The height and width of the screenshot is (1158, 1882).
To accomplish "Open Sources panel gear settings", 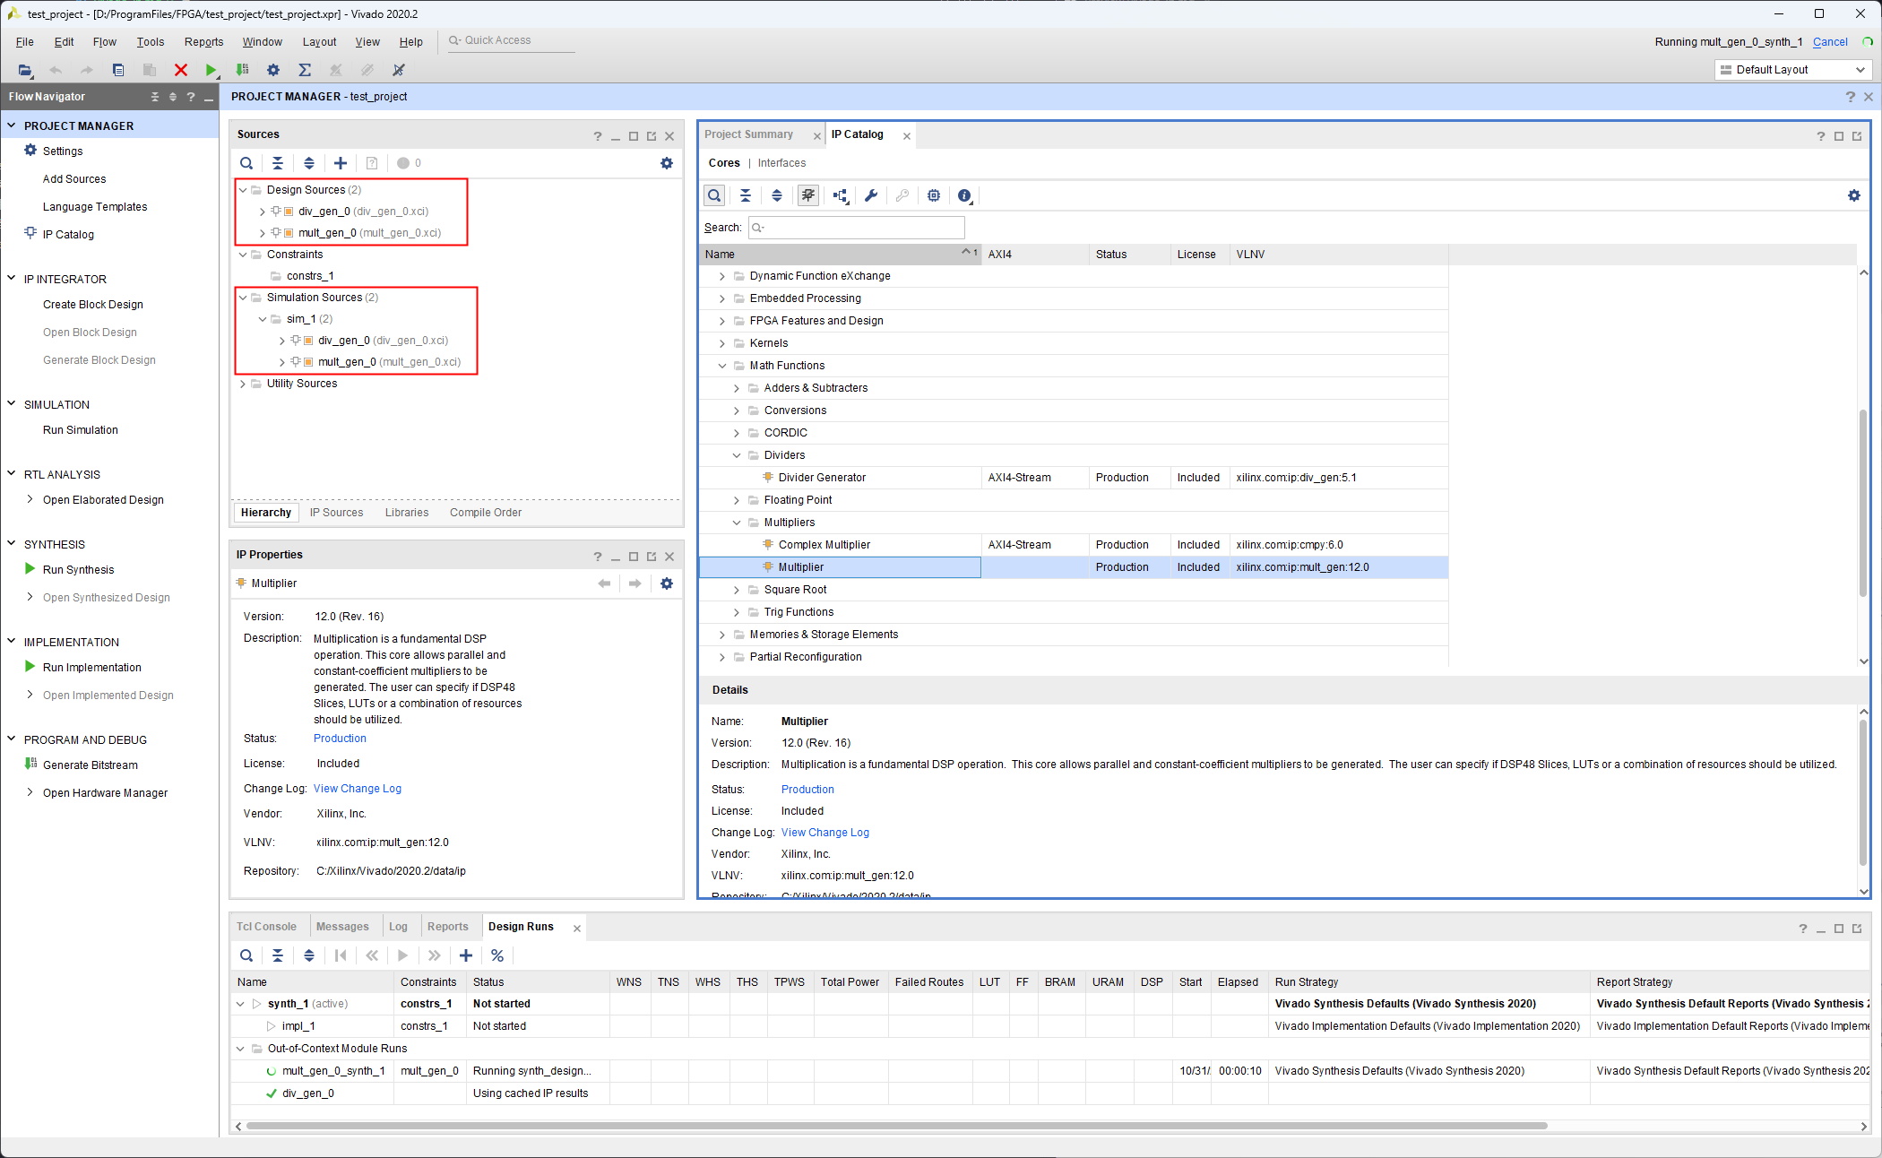I will 667,163.
